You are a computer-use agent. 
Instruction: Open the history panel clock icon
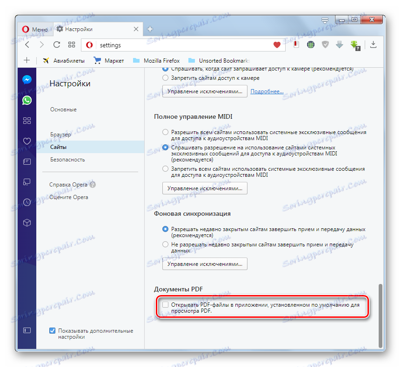[x=27, y=202]
